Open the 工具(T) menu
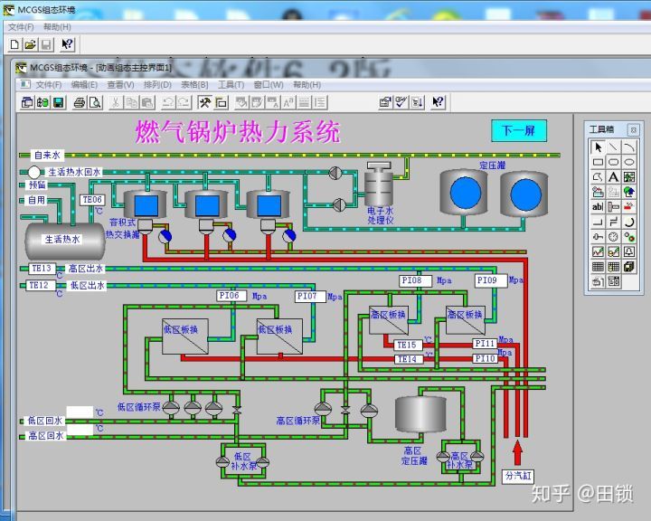Image resolution: width=651 pixels, height=521 pixels. (231, 85)
